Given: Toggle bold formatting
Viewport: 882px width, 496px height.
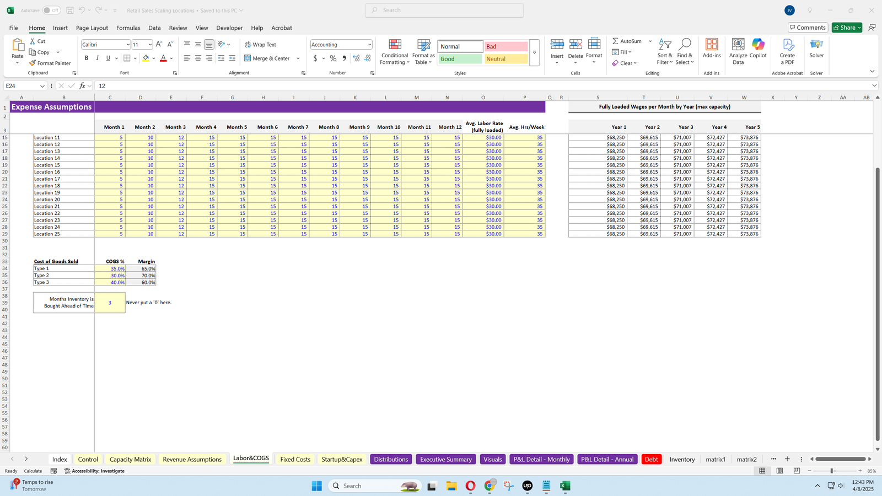Looking at the screenshot, I should [x=87, y=58].
